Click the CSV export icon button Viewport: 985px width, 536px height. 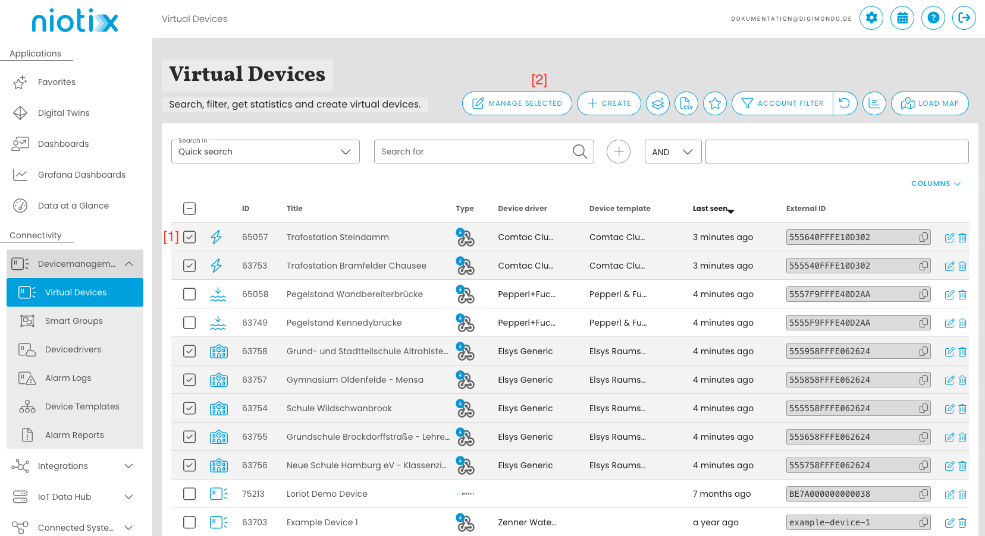point(686,103)
